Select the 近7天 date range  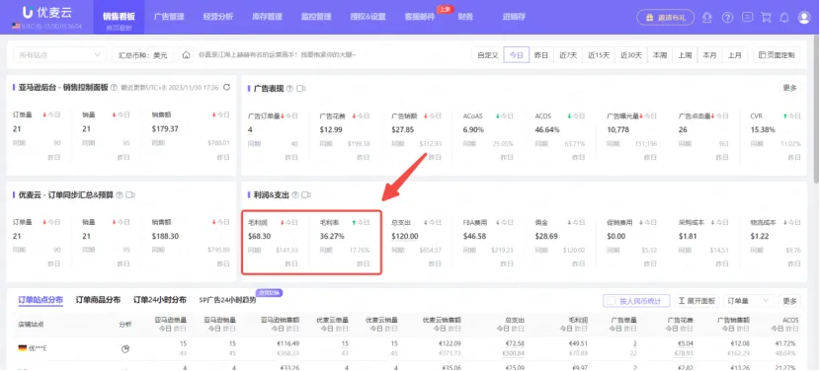567,55
